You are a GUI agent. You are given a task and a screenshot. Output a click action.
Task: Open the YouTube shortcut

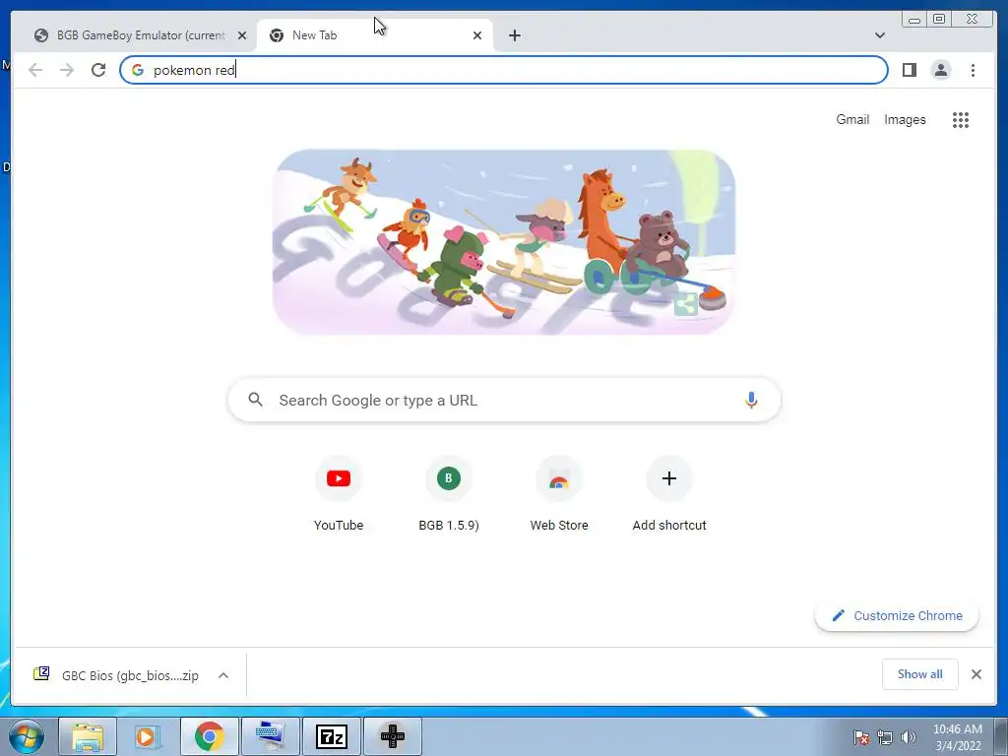[x=339, y=493]
